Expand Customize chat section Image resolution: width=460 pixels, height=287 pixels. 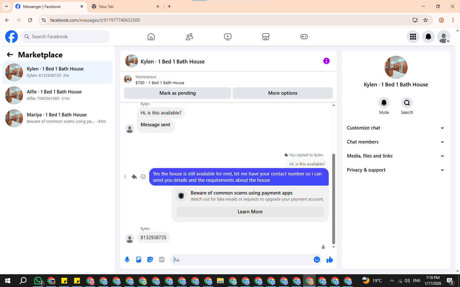396,128
